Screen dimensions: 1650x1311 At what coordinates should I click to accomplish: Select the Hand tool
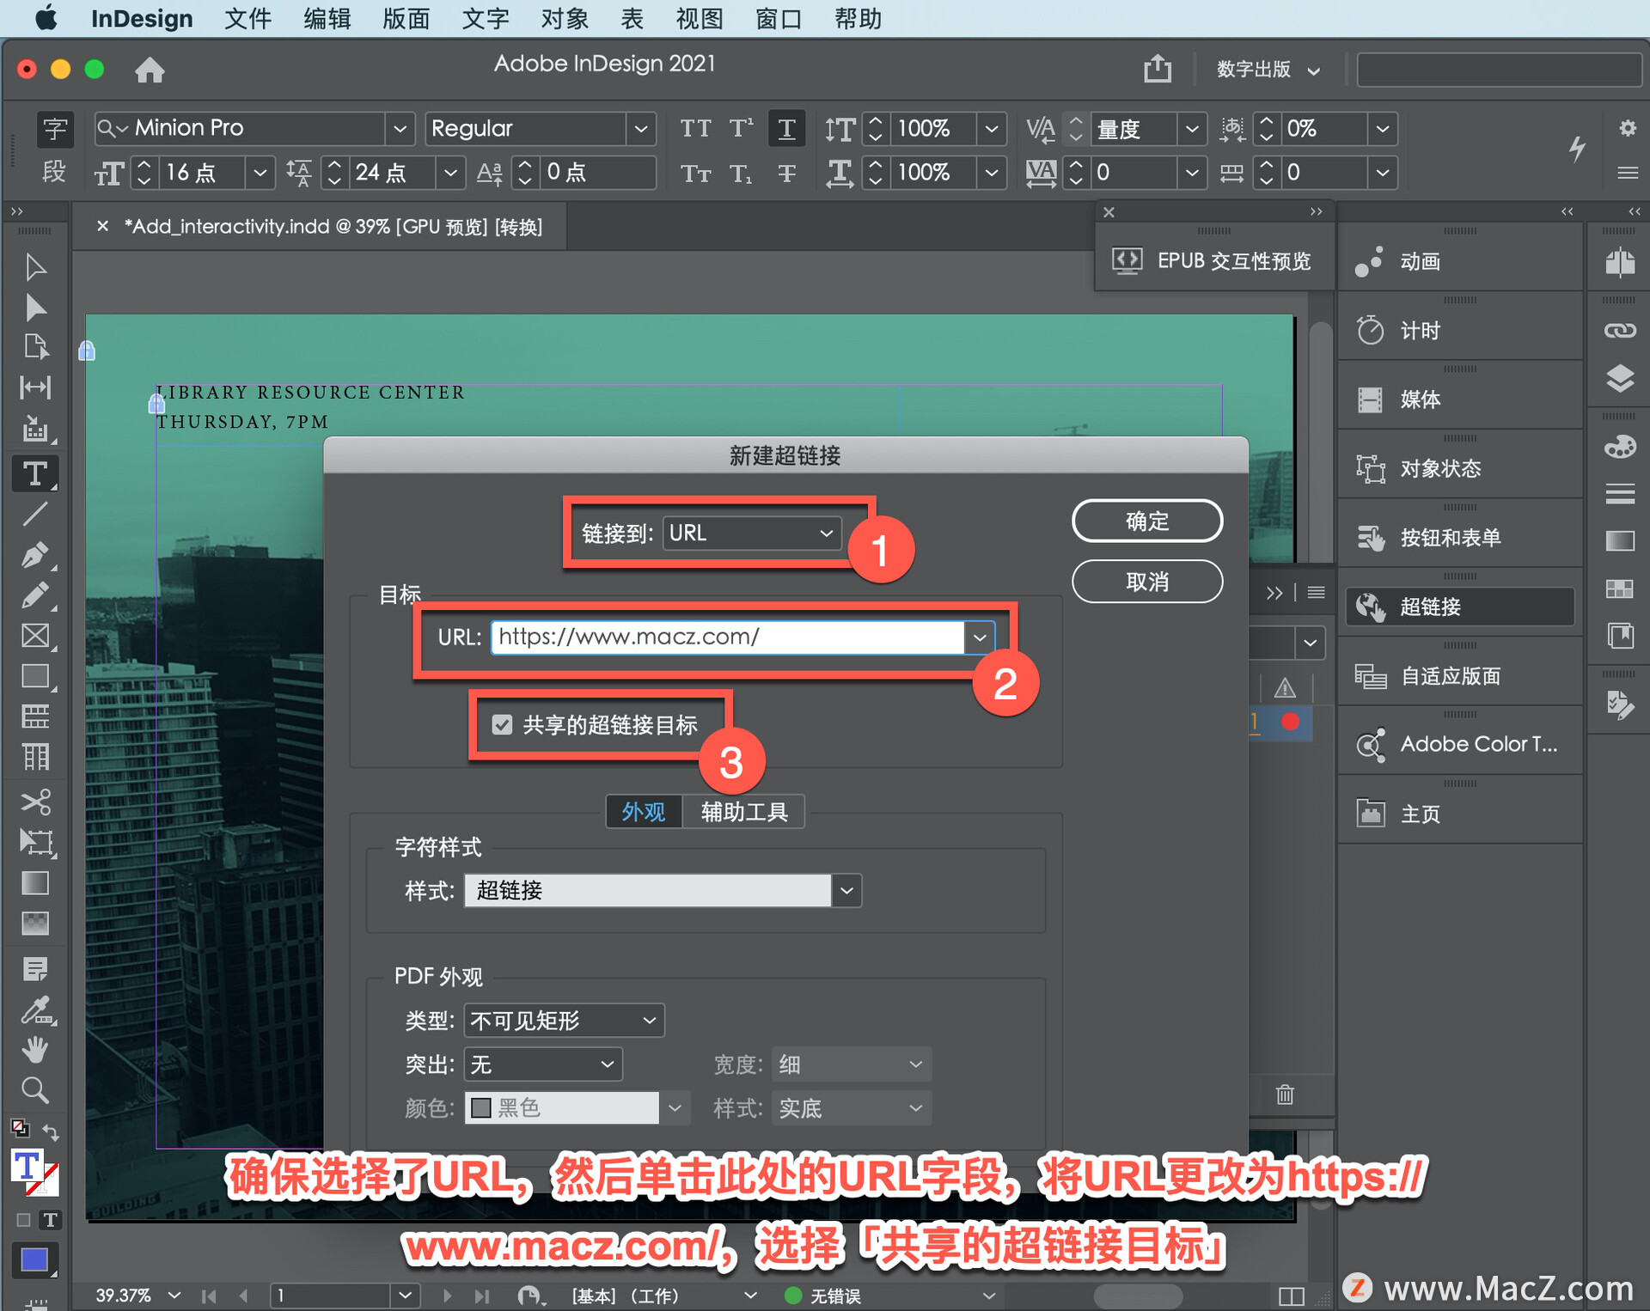tap(35, 1049)
